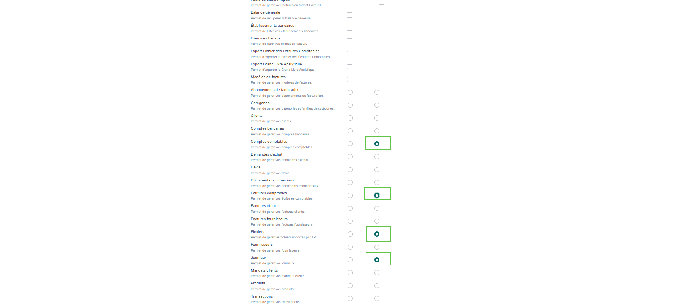
Task: Enable the Établissements bancaires checkbox
Action: coord(350,28)
